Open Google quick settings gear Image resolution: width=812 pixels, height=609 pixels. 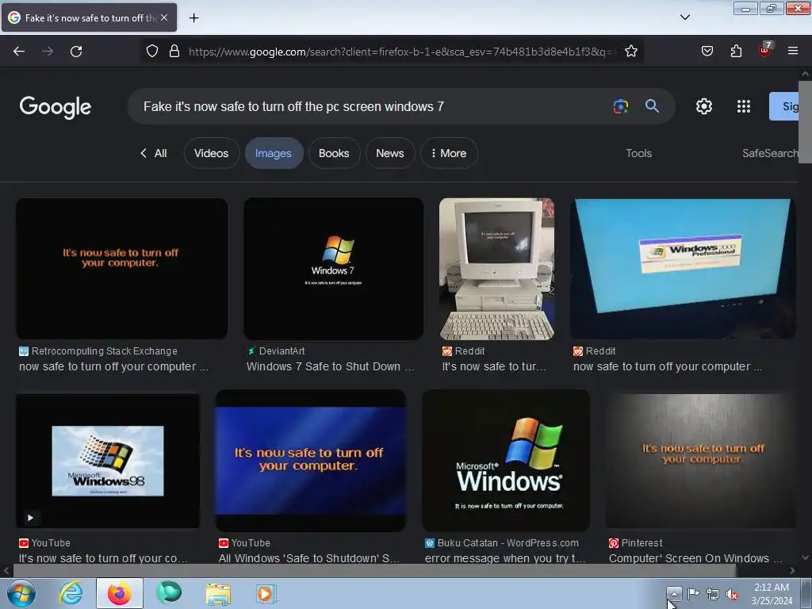point(704,106)
